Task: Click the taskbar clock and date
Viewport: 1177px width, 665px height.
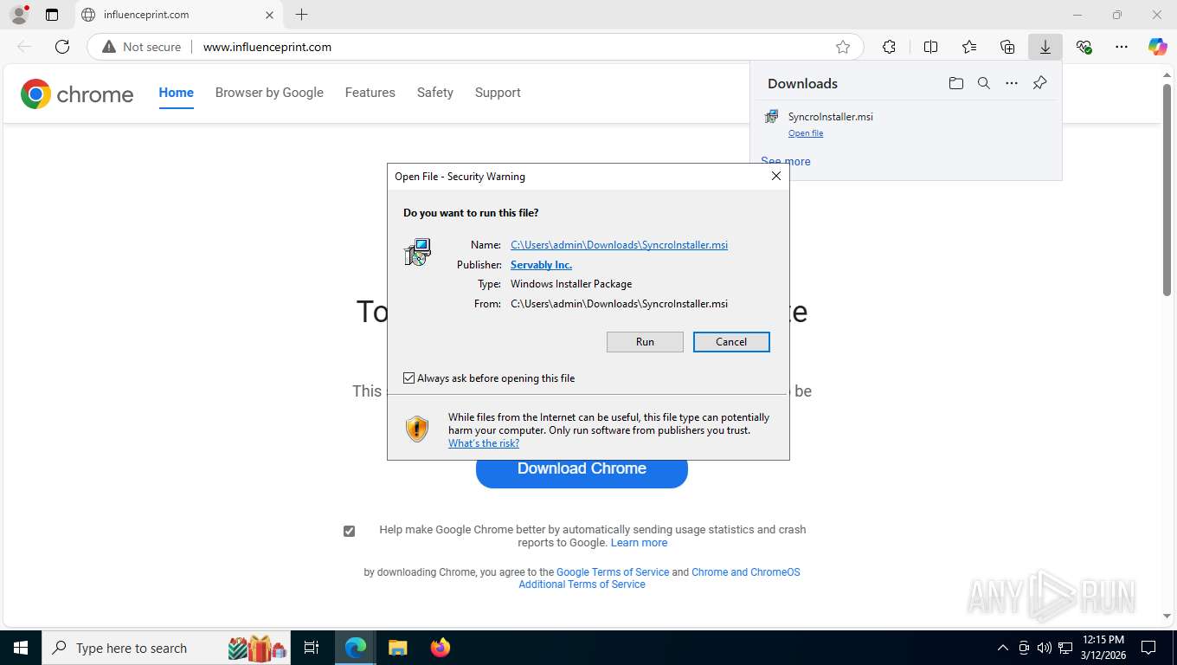Action: tap(1103, 648)
